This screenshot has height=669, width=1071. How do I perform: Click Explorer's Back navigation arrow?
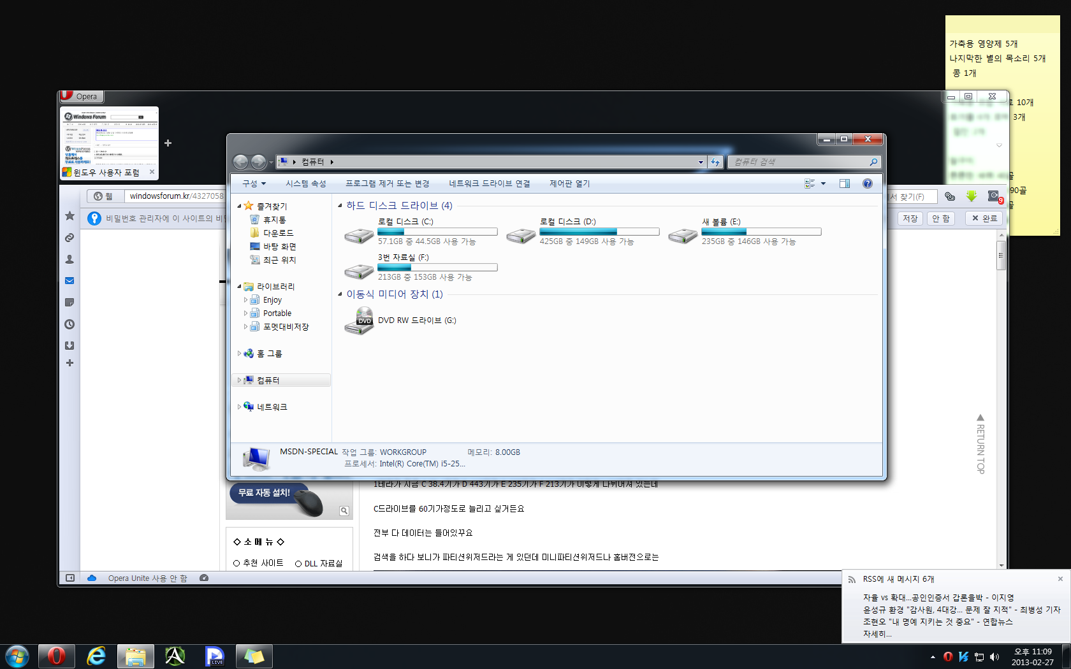[x=240, y=162]
